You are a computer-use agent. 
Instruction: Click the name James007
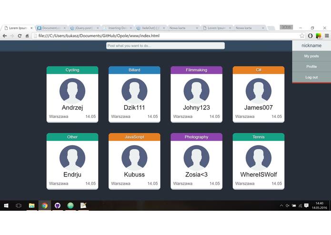(259, 108)
